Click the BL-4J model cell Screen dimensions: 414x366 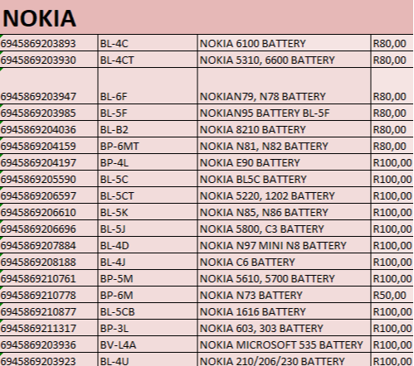(x=148, y=262)
